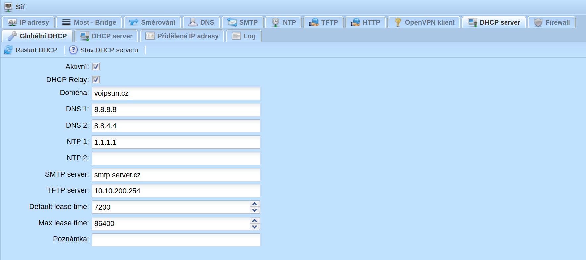This screenshot has width=586, height=260.
Task: Click Stav DHCP serveru button
Action: click(x=104, y=50)
